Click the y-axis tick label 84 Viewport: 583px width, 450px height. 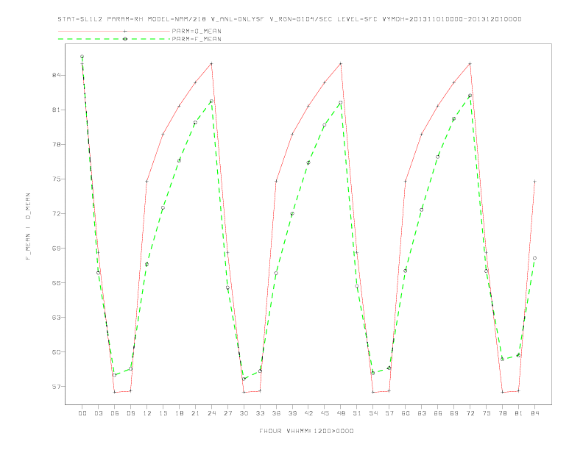pyautogui.click(x=56, y=76)
